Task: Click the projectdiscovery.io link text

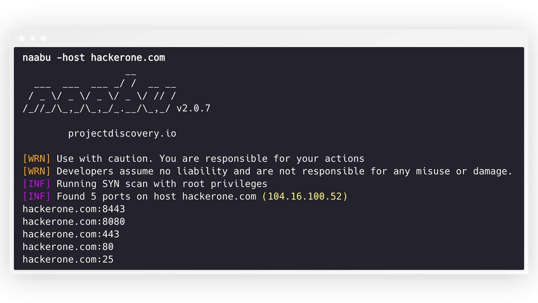Action: click(x=122, y=134)
